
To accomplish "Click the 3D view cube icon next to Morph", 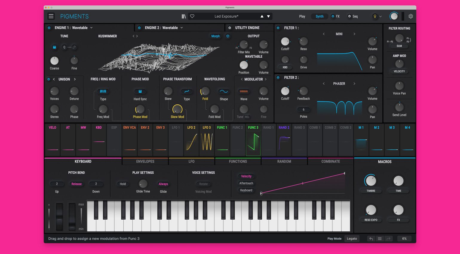I will (228, 36).
